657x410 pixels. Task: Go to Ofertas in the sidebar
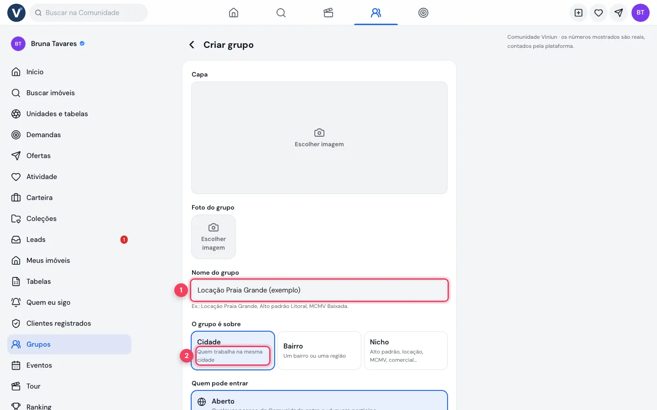tap(69, 156)
